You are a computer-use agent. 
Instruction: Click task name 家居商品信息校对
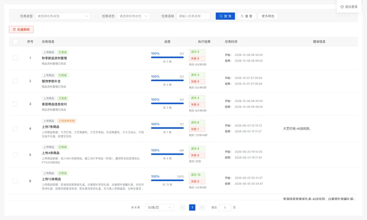[x=54, y=104]
